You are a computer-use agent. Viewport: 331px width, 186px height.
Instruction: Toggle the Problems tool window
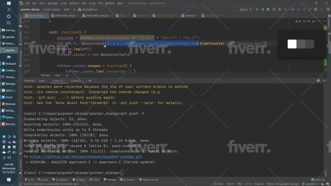pos(60,180)
